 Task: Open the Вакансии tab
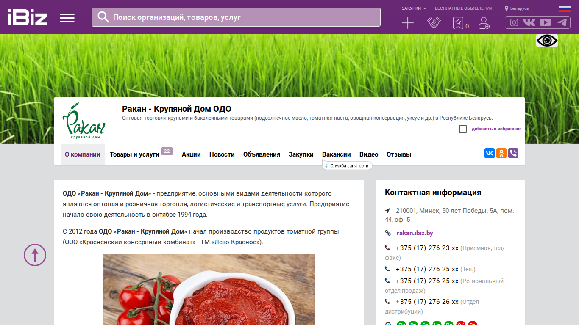tap(337, 154)
